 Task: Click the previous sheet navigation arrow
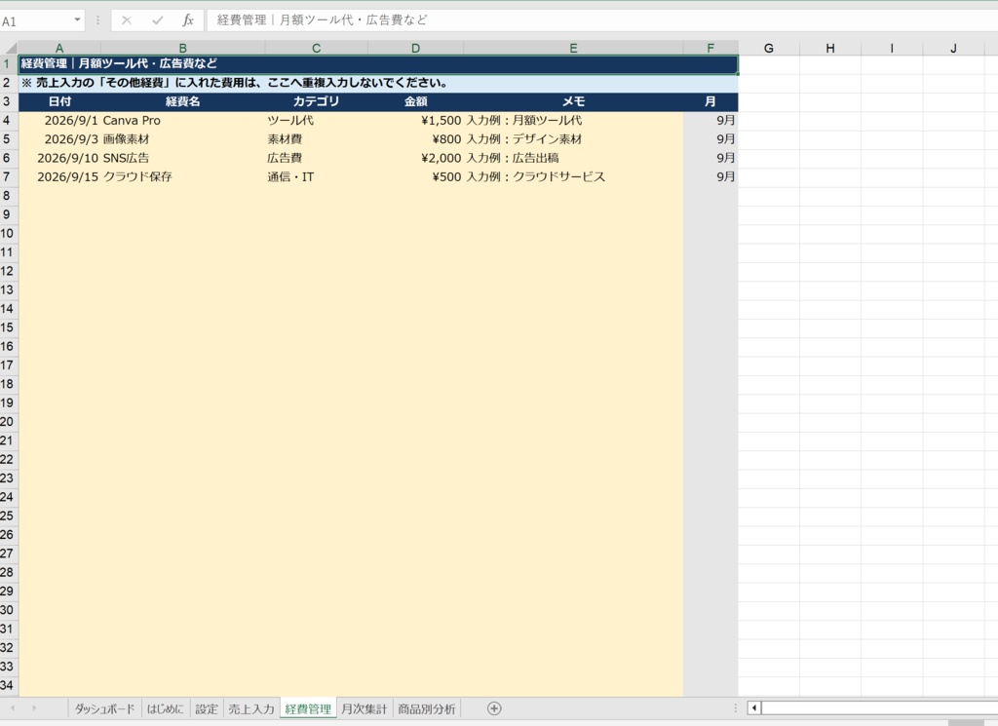tap(13, 708)
